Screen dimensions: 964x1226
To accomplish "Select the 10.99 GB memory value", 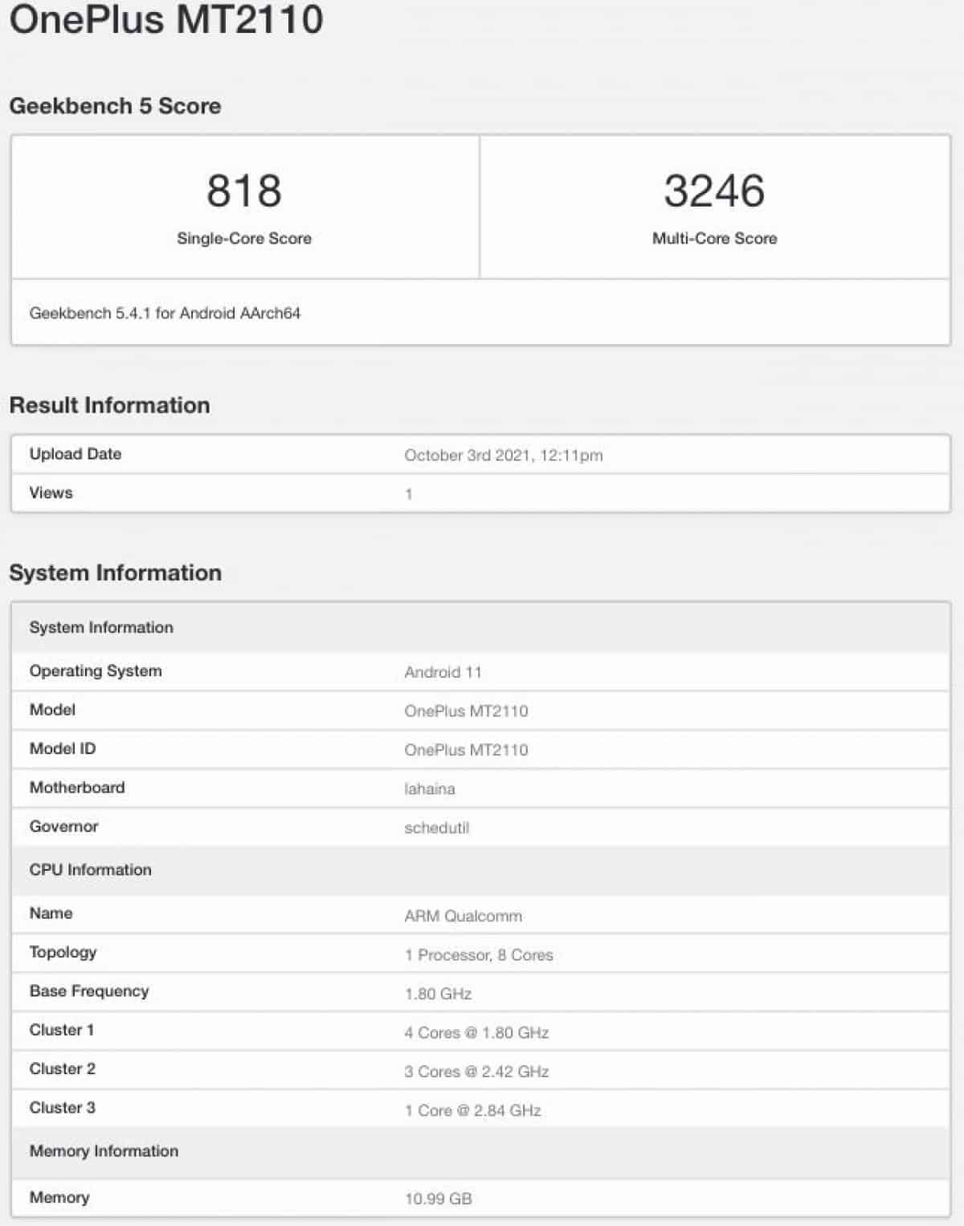I will point(438,1199).
